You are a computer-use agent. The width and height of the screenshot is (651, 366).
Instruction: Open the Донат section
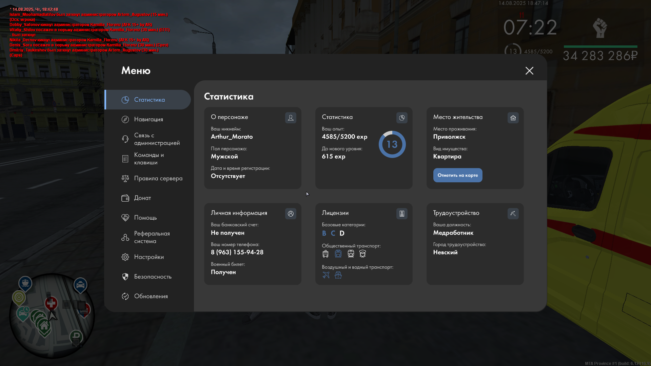(142, 198)
